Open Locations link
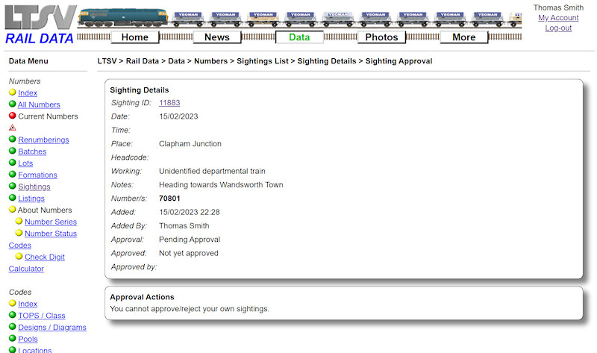Viewport: 597px width, 353px height. pyautogui.click(x=34, y=350)
